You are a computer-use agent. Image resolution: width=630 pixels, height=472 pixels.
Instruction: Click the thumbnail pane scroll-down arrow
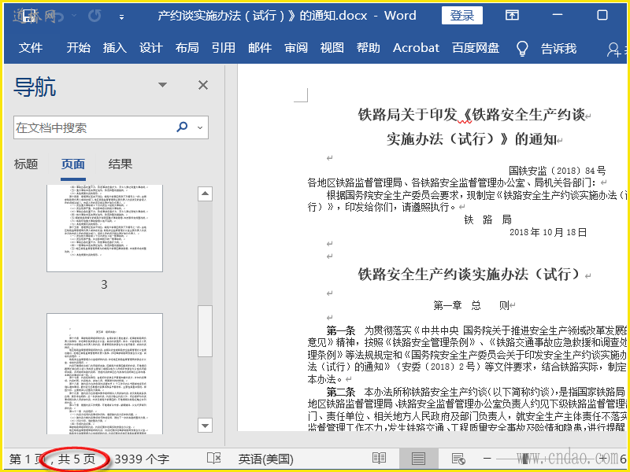(x=205, y=426)
